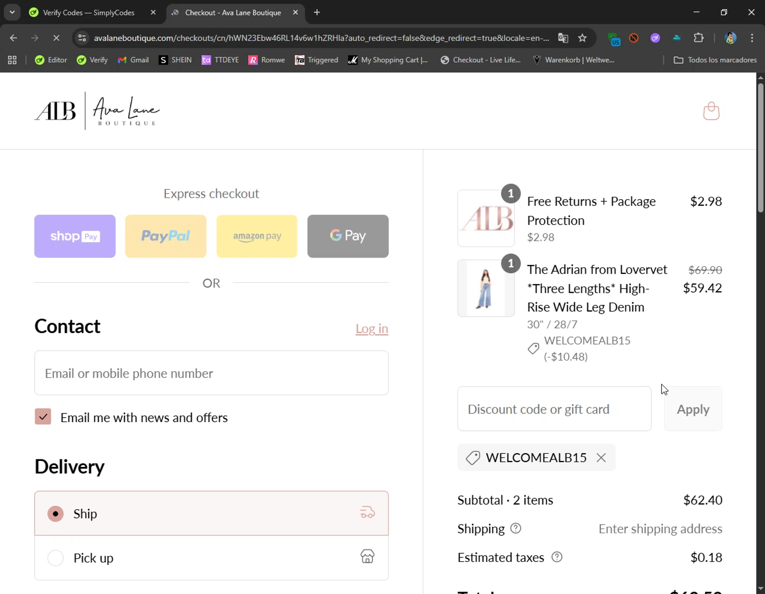The image size is (765, 594).
Task: Show estimated taxes help icon
Action: (x=557, y=557)
